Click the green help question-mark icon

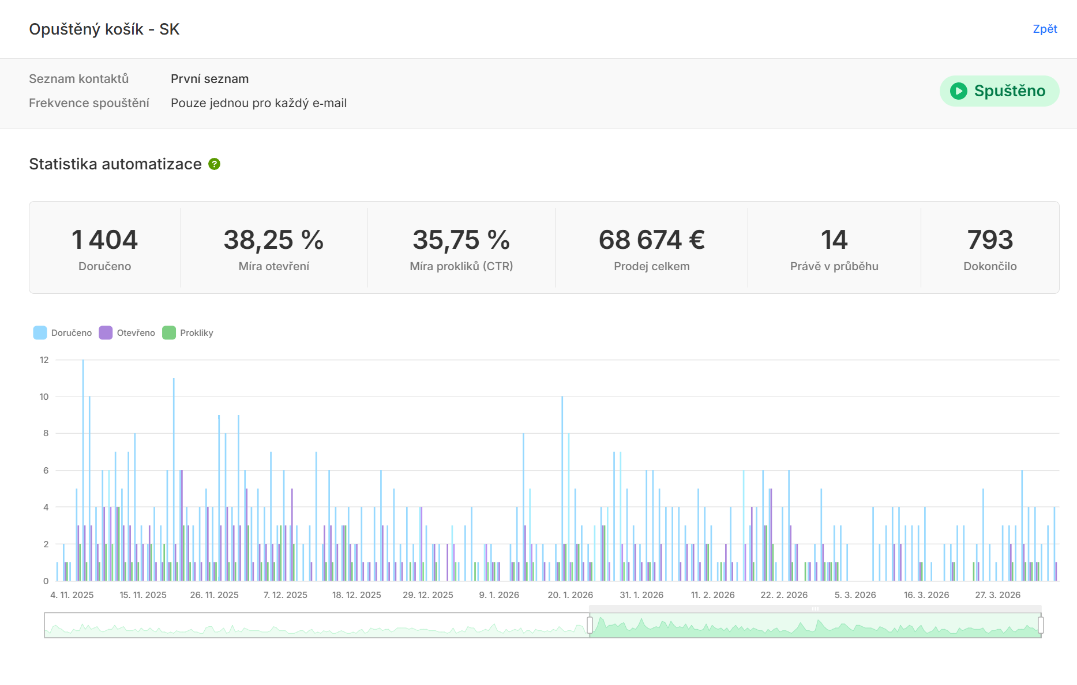point(214,164)
